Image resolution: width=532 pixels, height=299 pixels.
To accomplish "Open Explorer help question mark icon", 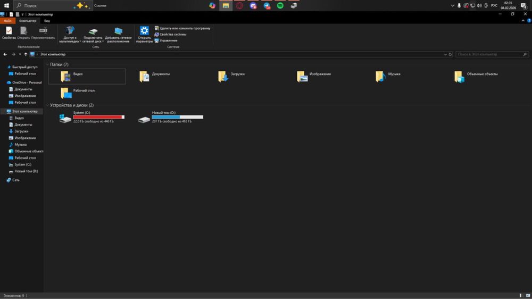I will coord(529,21).
